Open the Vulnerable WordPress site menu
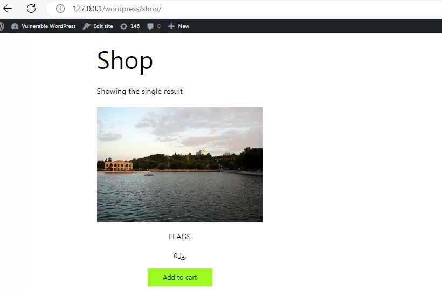 pos(49,26)
